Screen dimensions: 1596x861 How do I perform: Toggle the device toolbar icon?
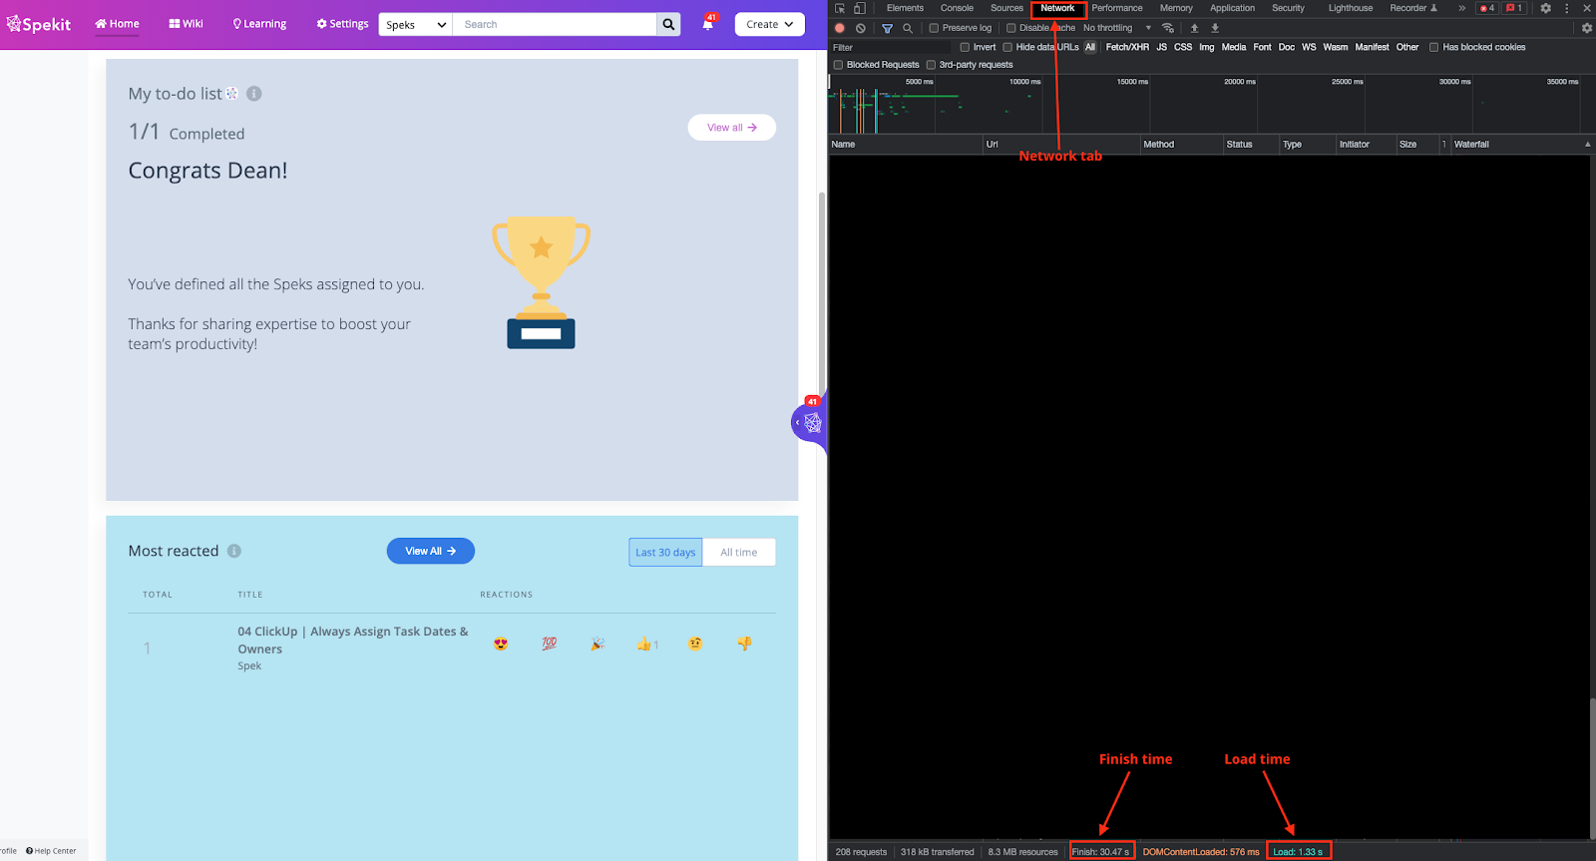(x=859, y=8)
